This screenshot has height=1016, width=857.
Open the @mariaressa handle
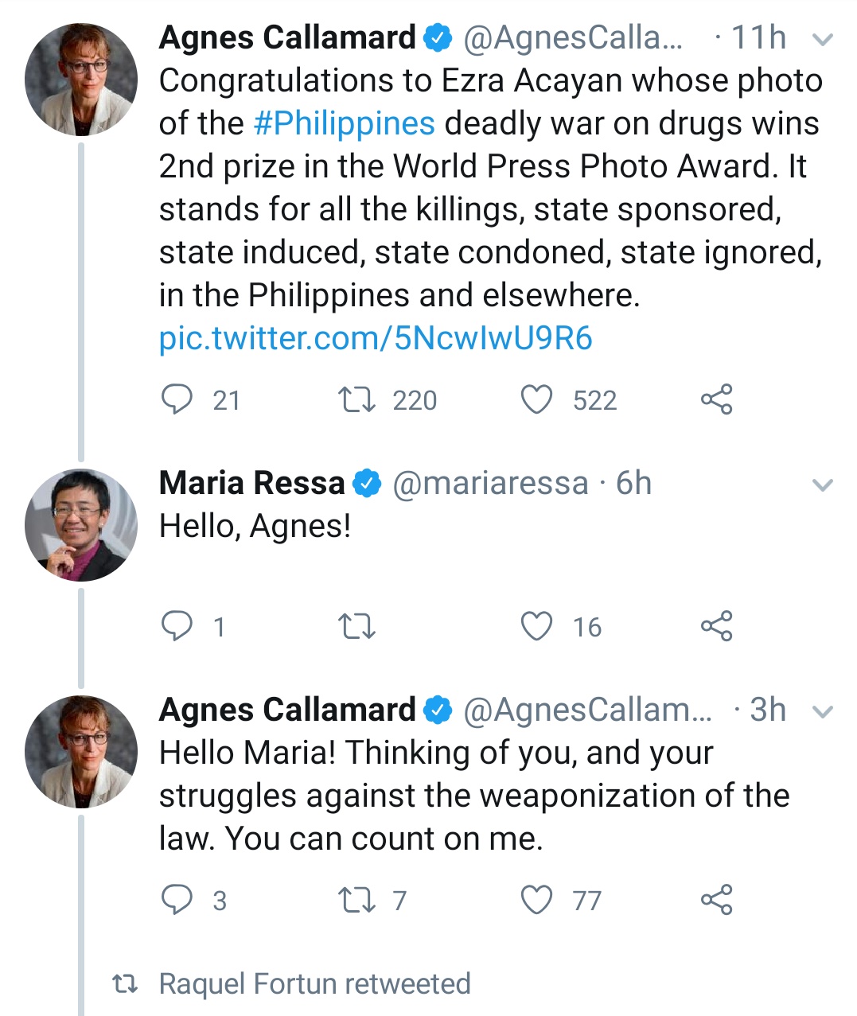pos(490,484)
